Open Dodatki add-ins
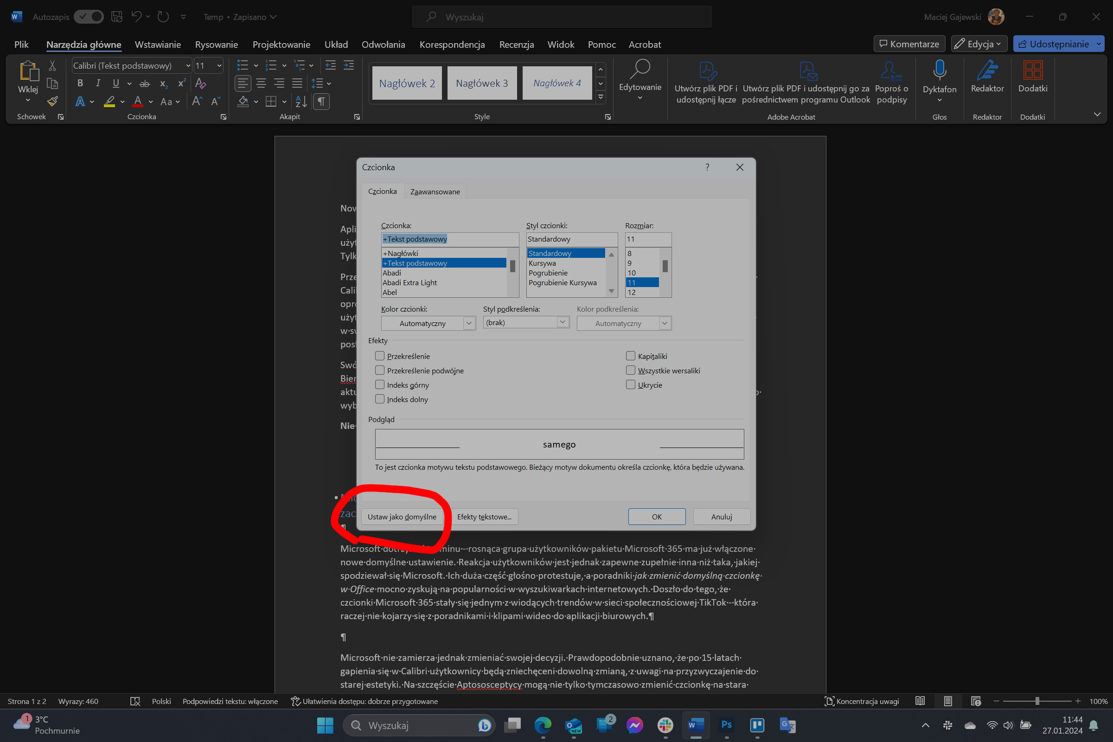 click(x=1033, y=77)
